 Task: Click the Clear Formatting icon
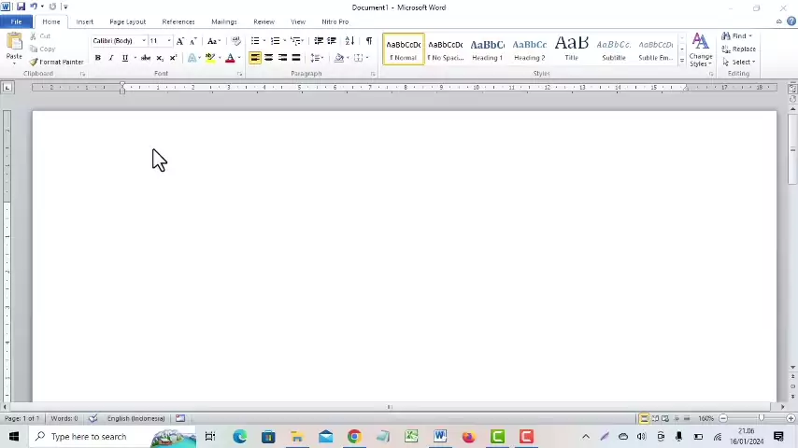[236, 41]
